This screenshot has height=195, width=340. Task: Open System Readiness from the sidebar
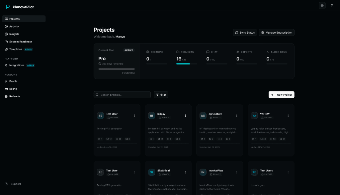pos(21,42)
